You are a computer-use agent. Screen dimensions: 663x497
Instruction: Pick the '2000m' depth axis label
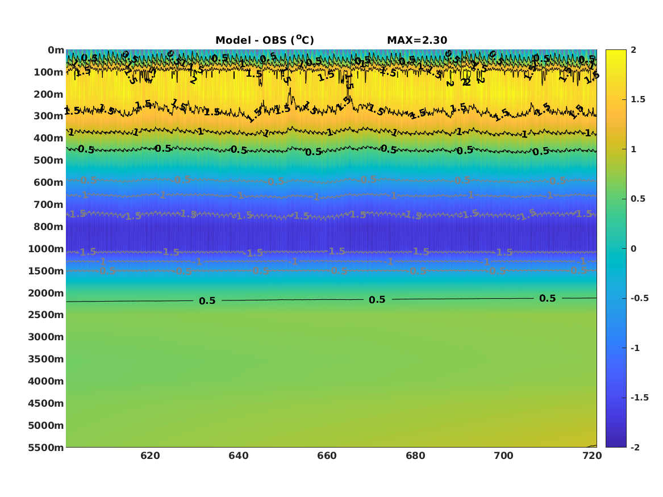(x=46, y=293)
